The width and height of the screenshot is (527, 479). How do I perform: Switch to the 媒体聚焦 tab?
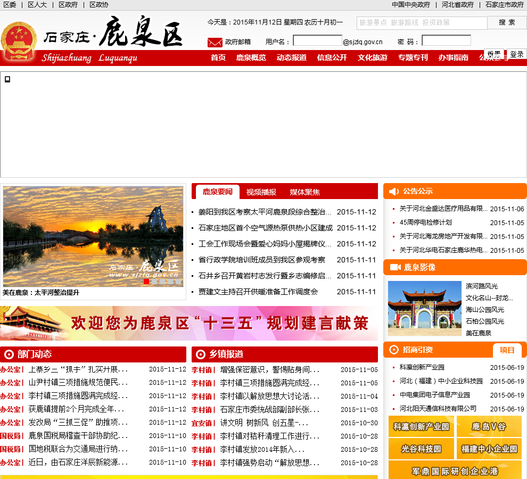(304, 192)
